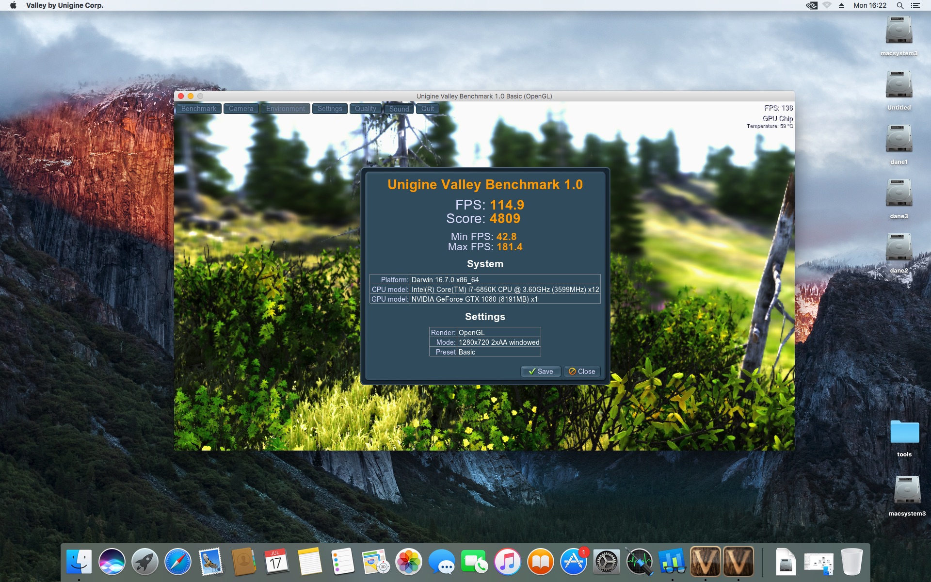Open Spotlight search in menu bar
Screen dimensions: 931x582
[900, 5]
